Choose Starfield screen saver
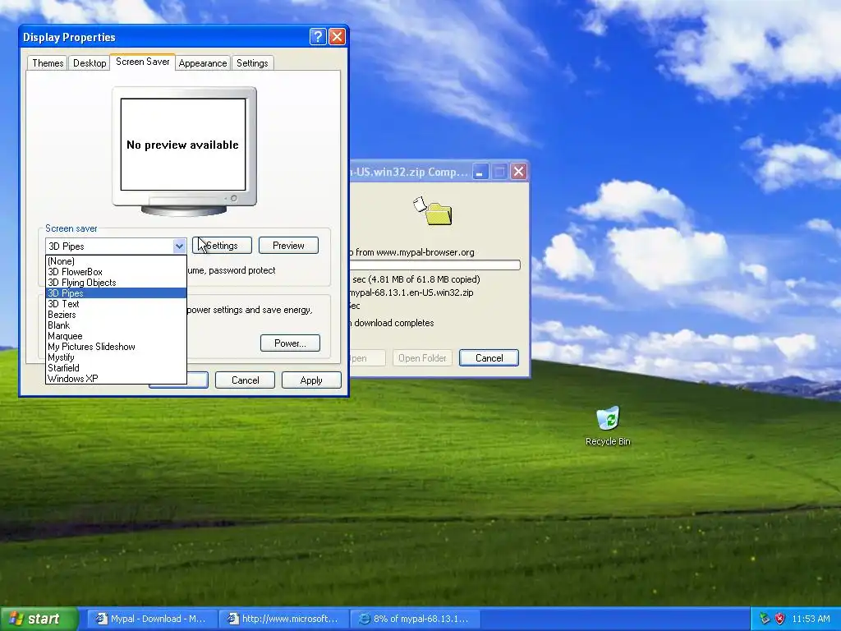The height and width of the screenshot is (631, 841). tap(116, 368)
